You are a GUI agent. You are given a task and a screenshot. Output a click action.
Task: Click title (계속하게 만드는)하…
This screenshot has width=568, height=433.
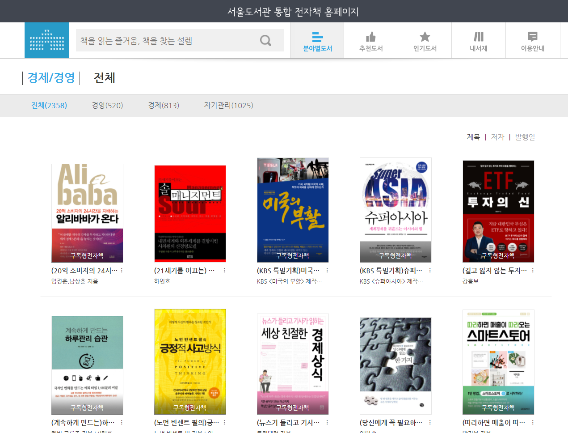coord(83,423)
